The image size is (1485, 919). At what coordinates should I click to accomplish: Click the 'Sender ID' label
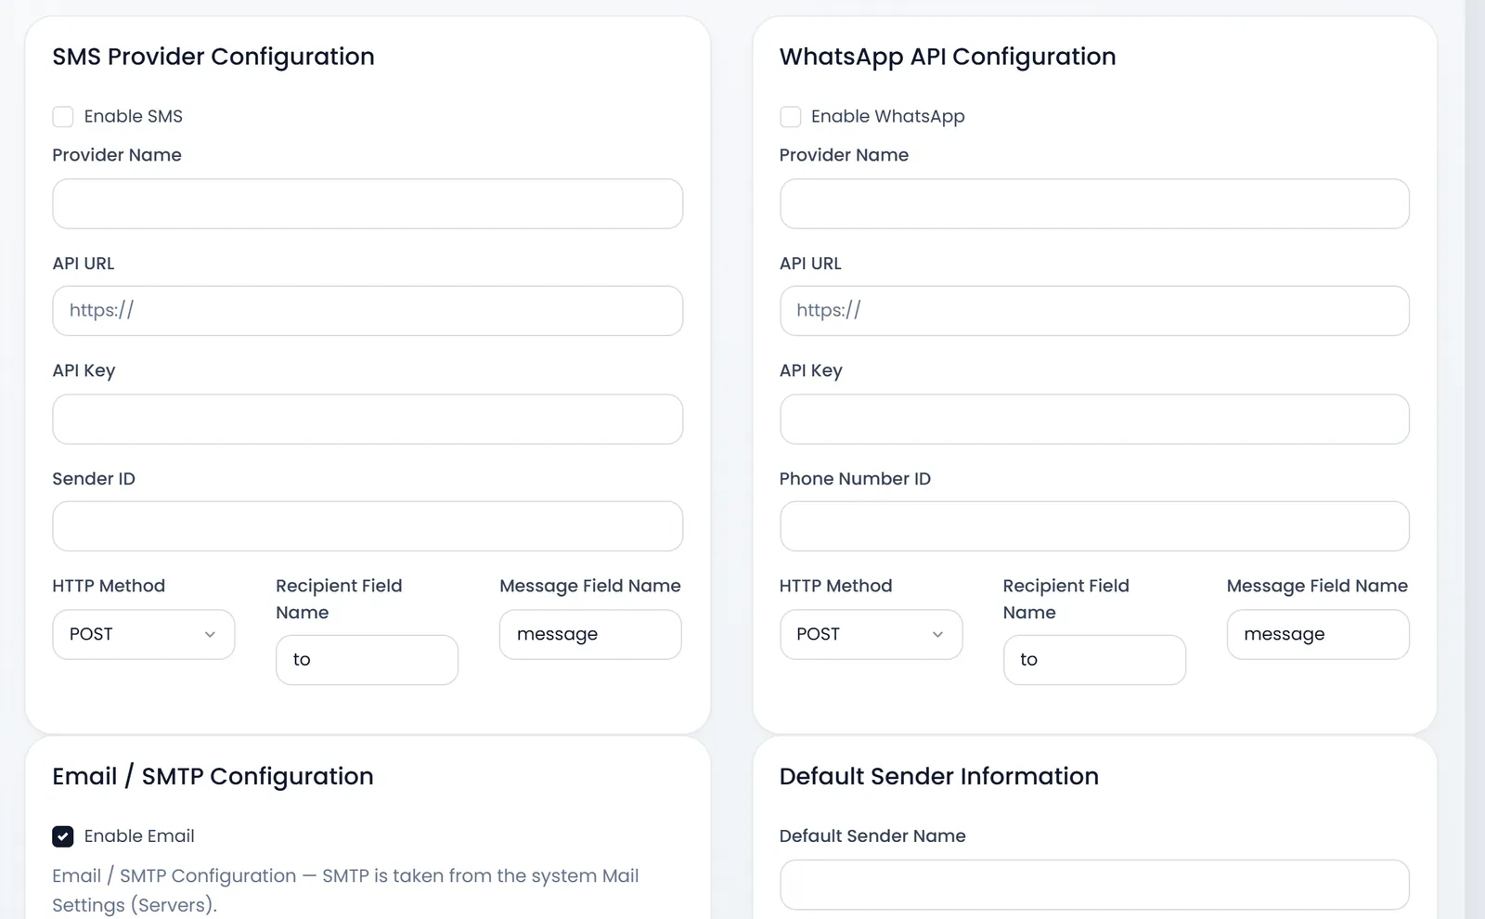tap(94, 479)
